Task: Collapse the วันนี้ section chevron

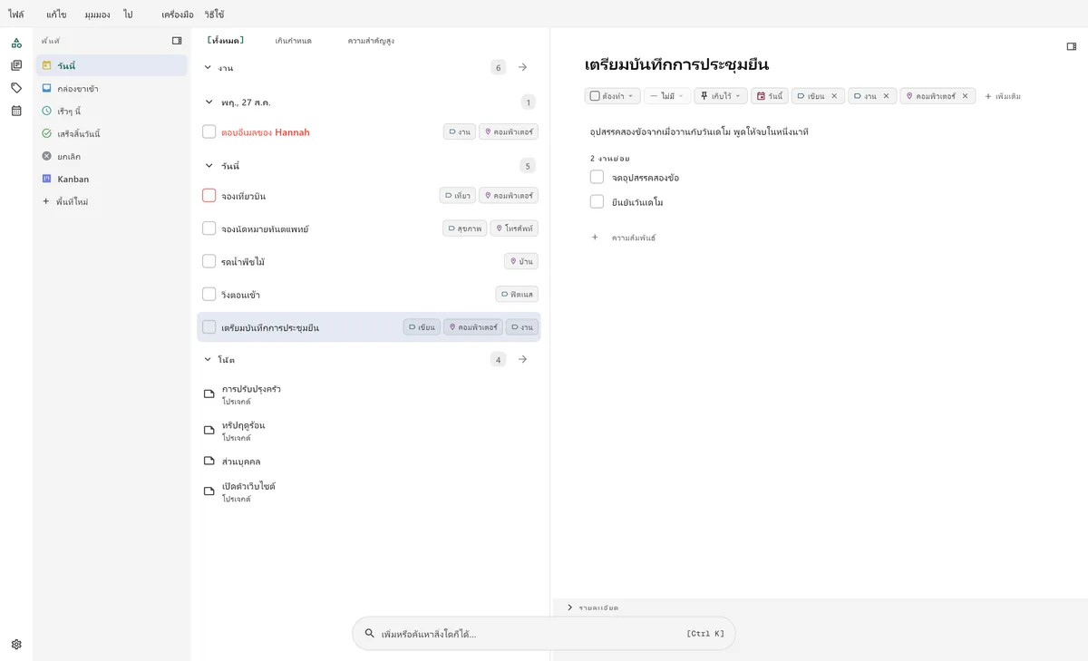Action: coord(208,166)
